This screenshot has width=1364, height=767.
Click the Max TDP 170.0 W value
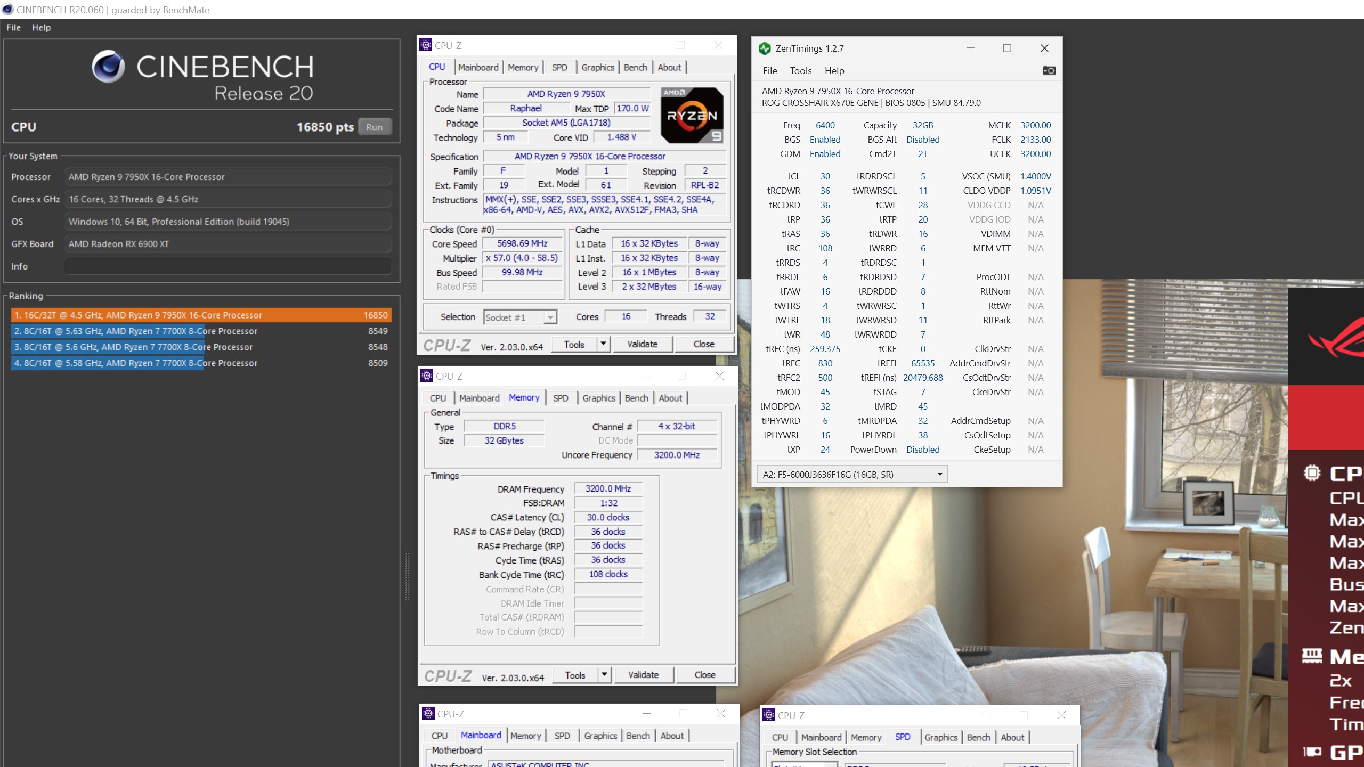632,108
